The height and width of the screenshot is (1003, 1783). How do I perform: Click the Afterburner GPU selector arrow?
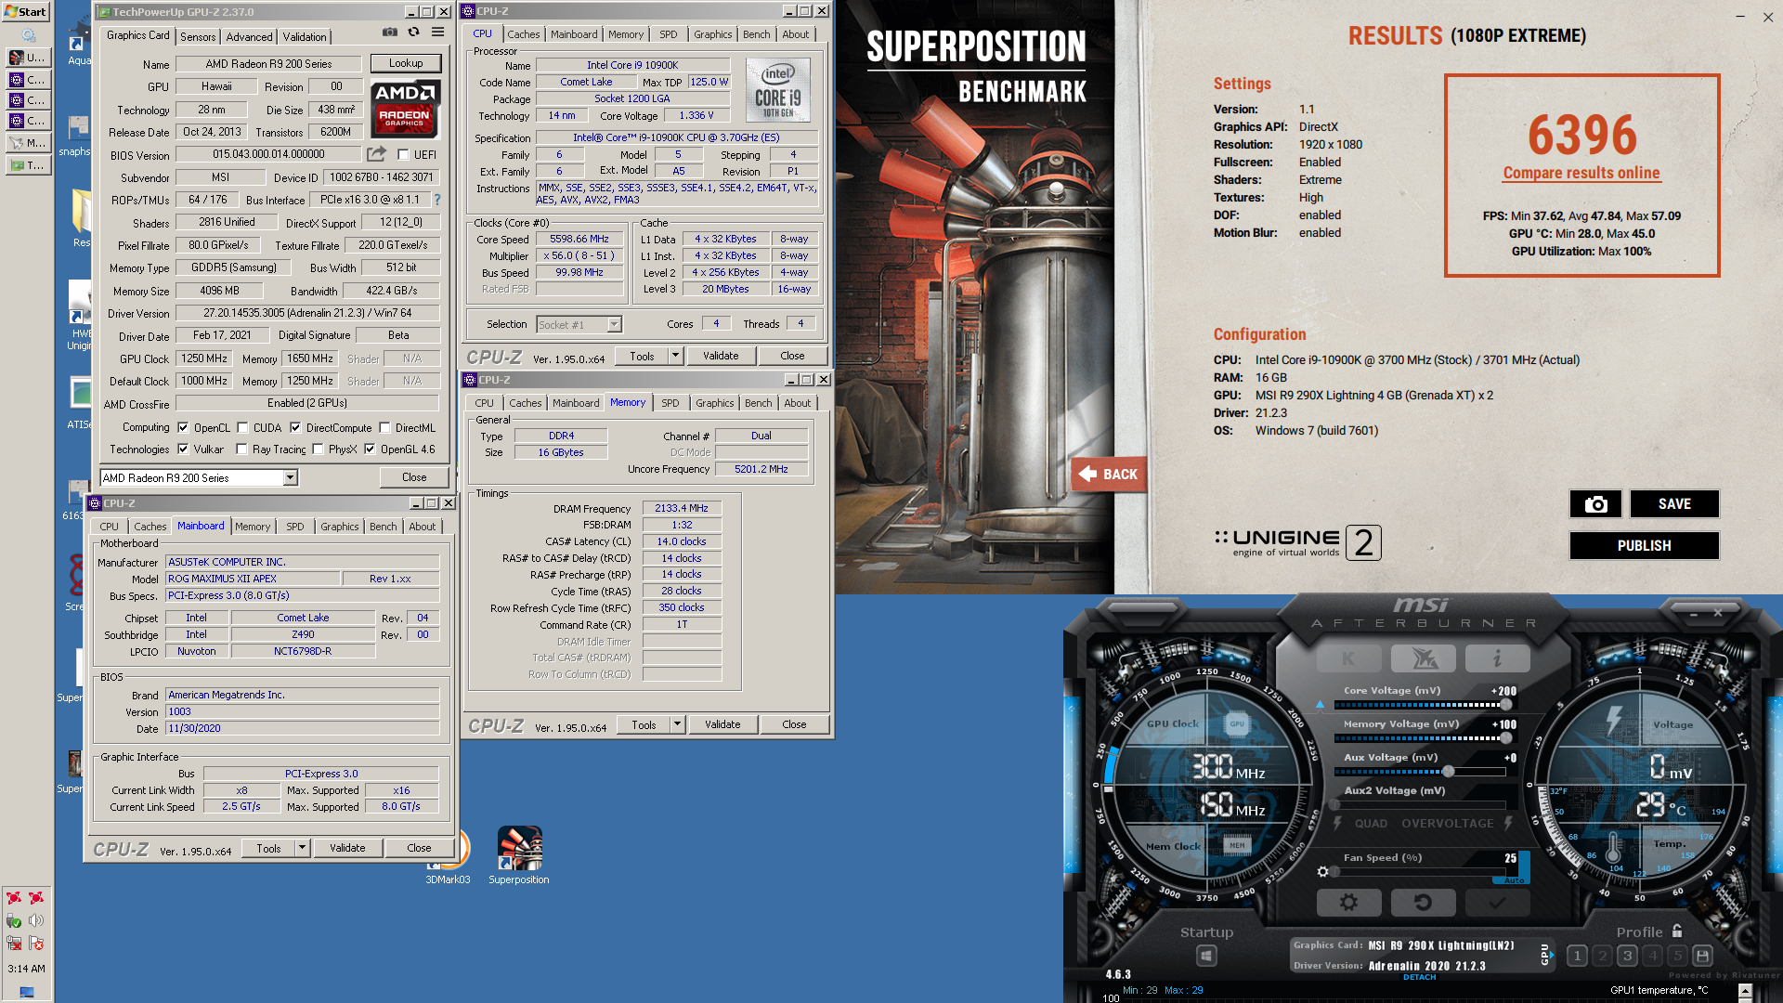coord(1552,955)
